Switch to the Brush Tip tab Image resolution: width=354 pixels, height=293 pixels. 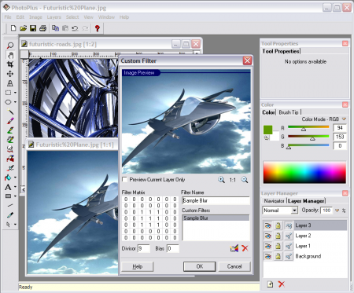click(x=289, y=112)
